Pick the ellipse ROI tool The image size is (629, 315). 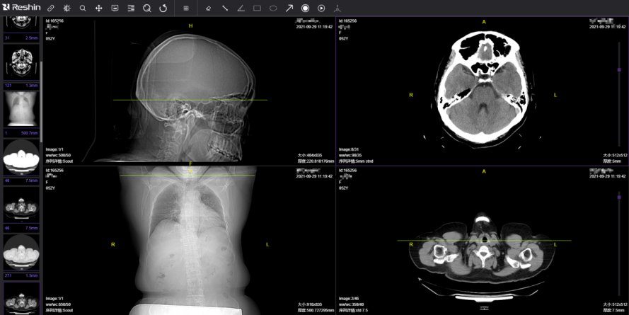coord(273,8)
